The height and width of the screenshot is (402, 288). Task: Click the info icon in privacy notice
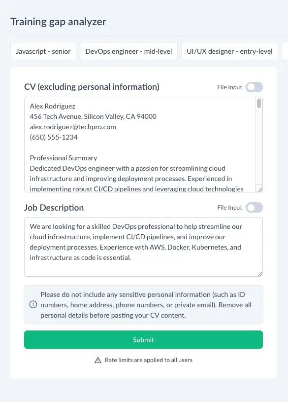coord(33,304)
